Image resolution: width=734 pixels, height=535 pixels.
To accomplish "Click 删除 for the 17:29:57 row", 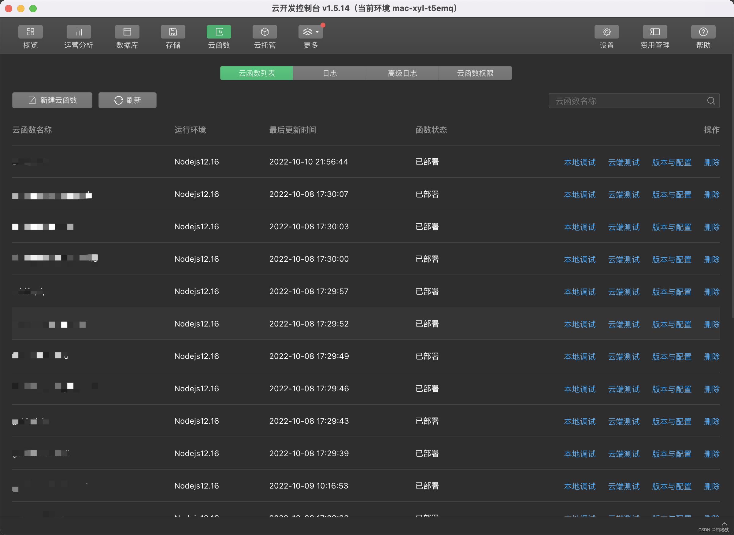I will click(712, 292).
